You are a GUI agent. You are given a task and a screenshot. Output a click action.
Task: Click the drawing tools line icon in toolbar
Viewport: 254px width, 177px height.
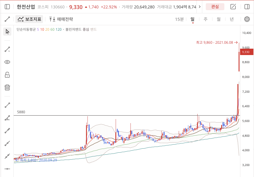point(7,19)
